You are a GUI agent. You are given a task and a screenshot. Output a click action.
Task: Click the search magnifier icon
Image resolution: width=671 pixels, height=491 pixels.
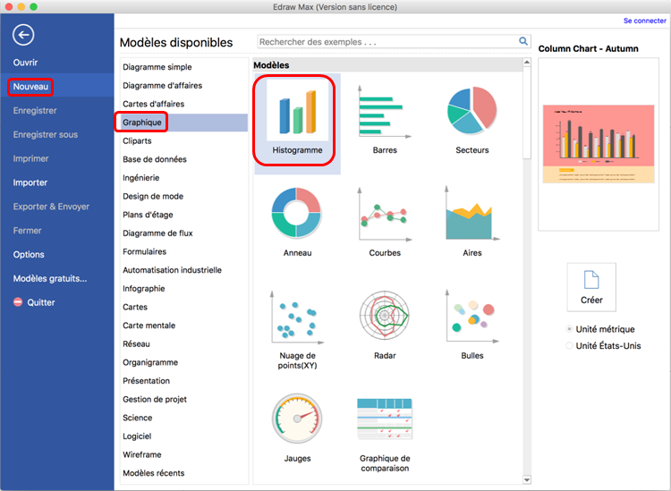click(x=523, y=41)
